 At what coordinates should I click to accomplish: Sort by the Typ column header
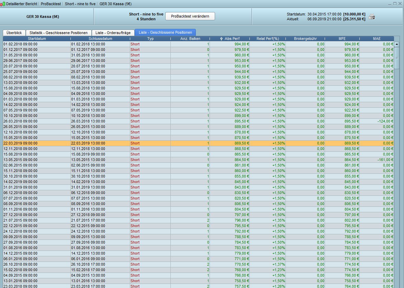[x=150, y=39]
